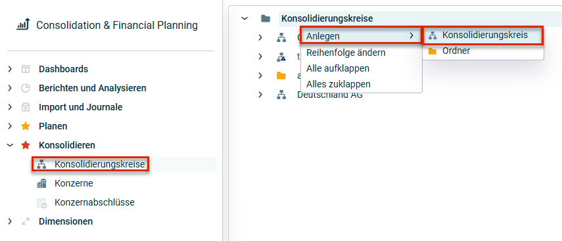The height and width of the screenshot is (241, 562).
Task: Expand the Deutschland AG tree node
Action: point(260,95)
